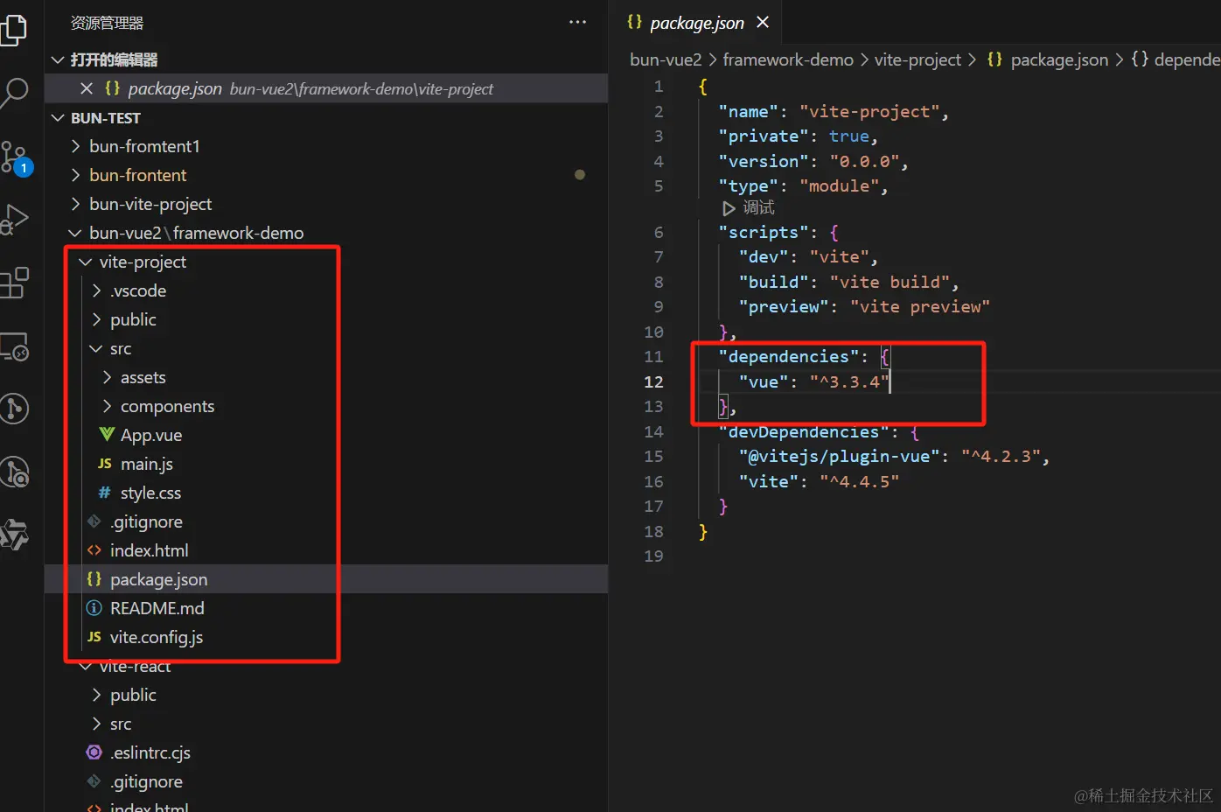Open the style.css file
Image resolution: width=1221 pixels, height=812 pixels.
150,493
